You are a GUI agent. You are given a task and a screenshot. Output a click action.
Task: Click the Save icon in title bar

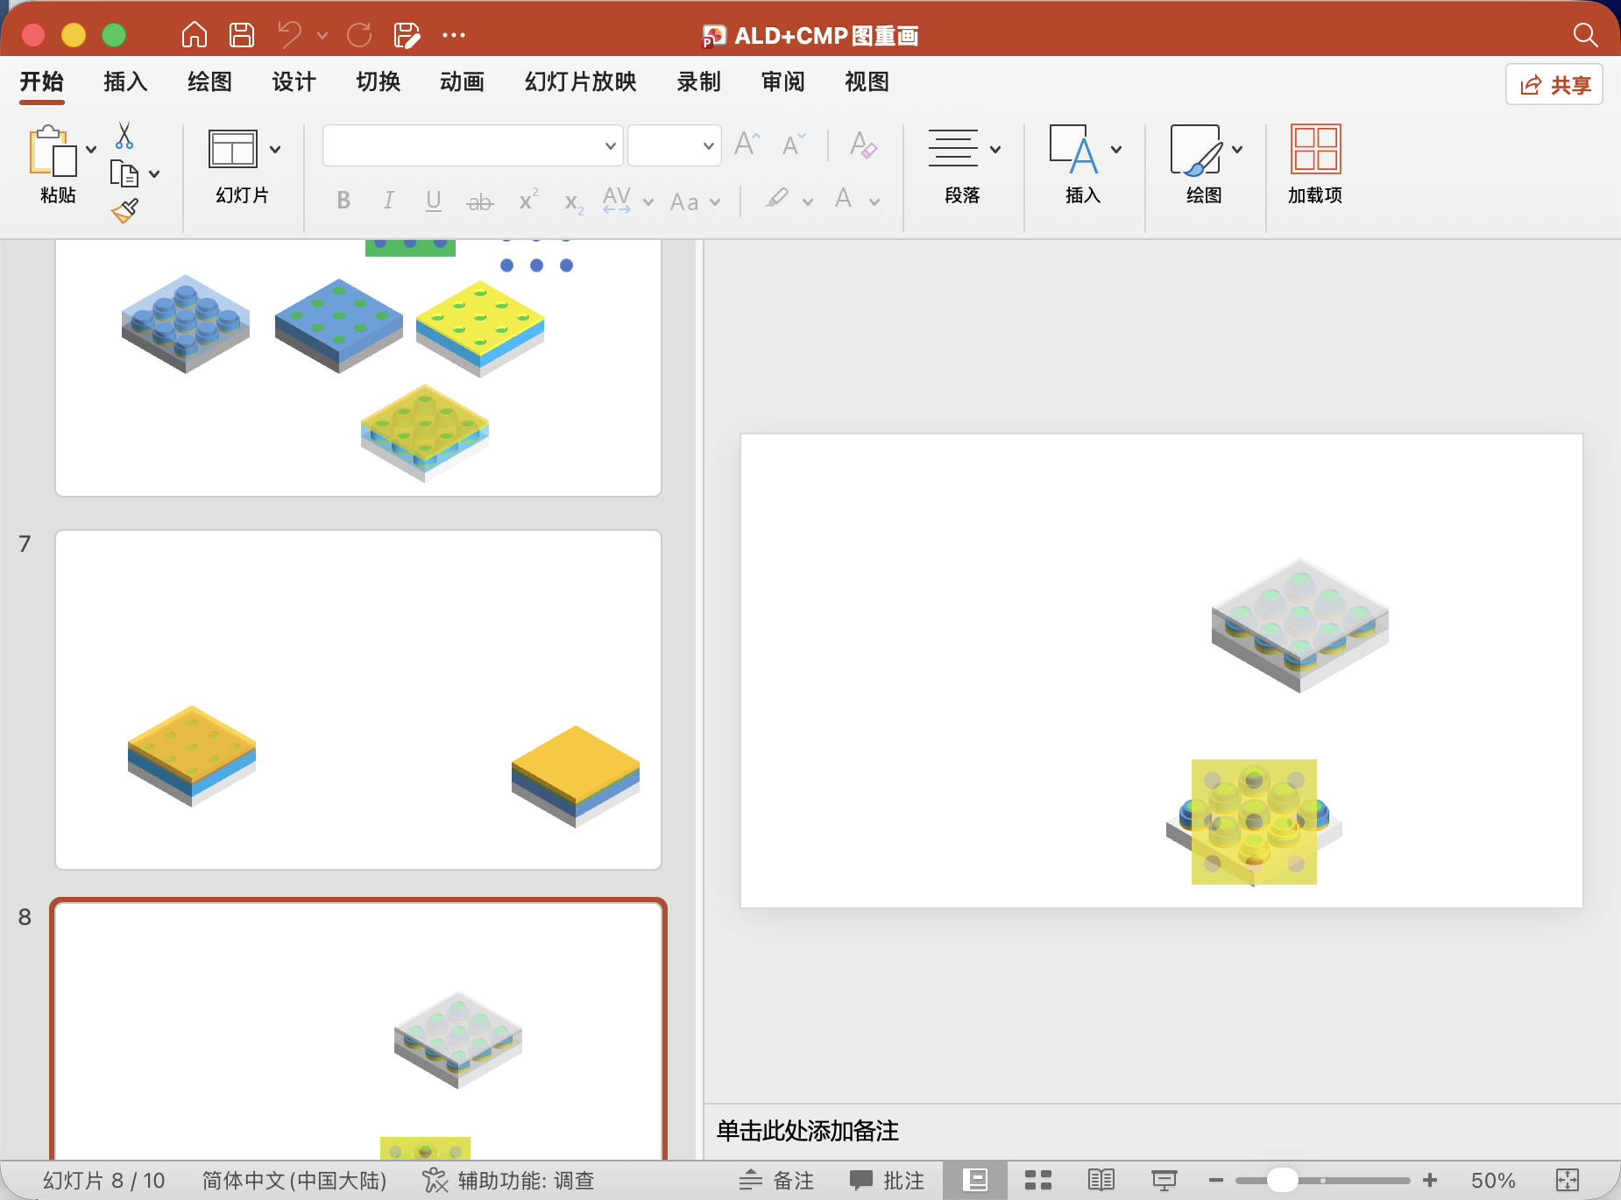[x=242, y=35]
